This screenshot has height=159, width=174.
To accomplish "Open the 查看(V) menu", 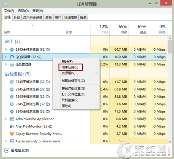I will [x=38, y=11].
